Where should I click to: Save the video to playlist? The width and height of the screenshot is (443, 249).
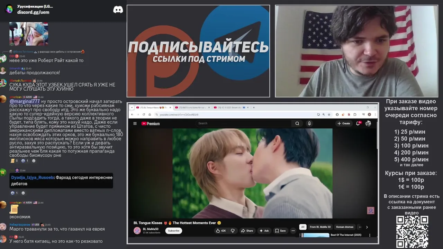coord(280,231)
